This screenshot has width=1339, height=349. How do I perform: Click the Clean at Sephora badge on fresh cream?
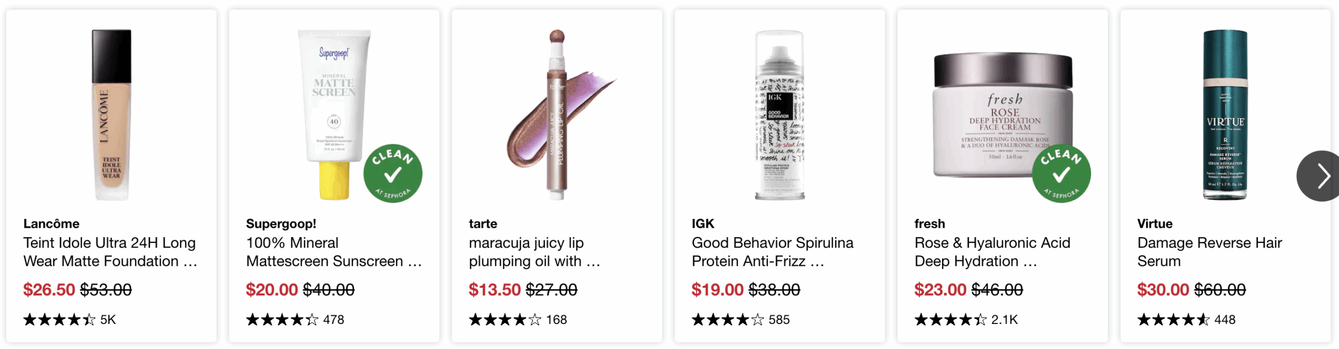(x=1061, y=173)
